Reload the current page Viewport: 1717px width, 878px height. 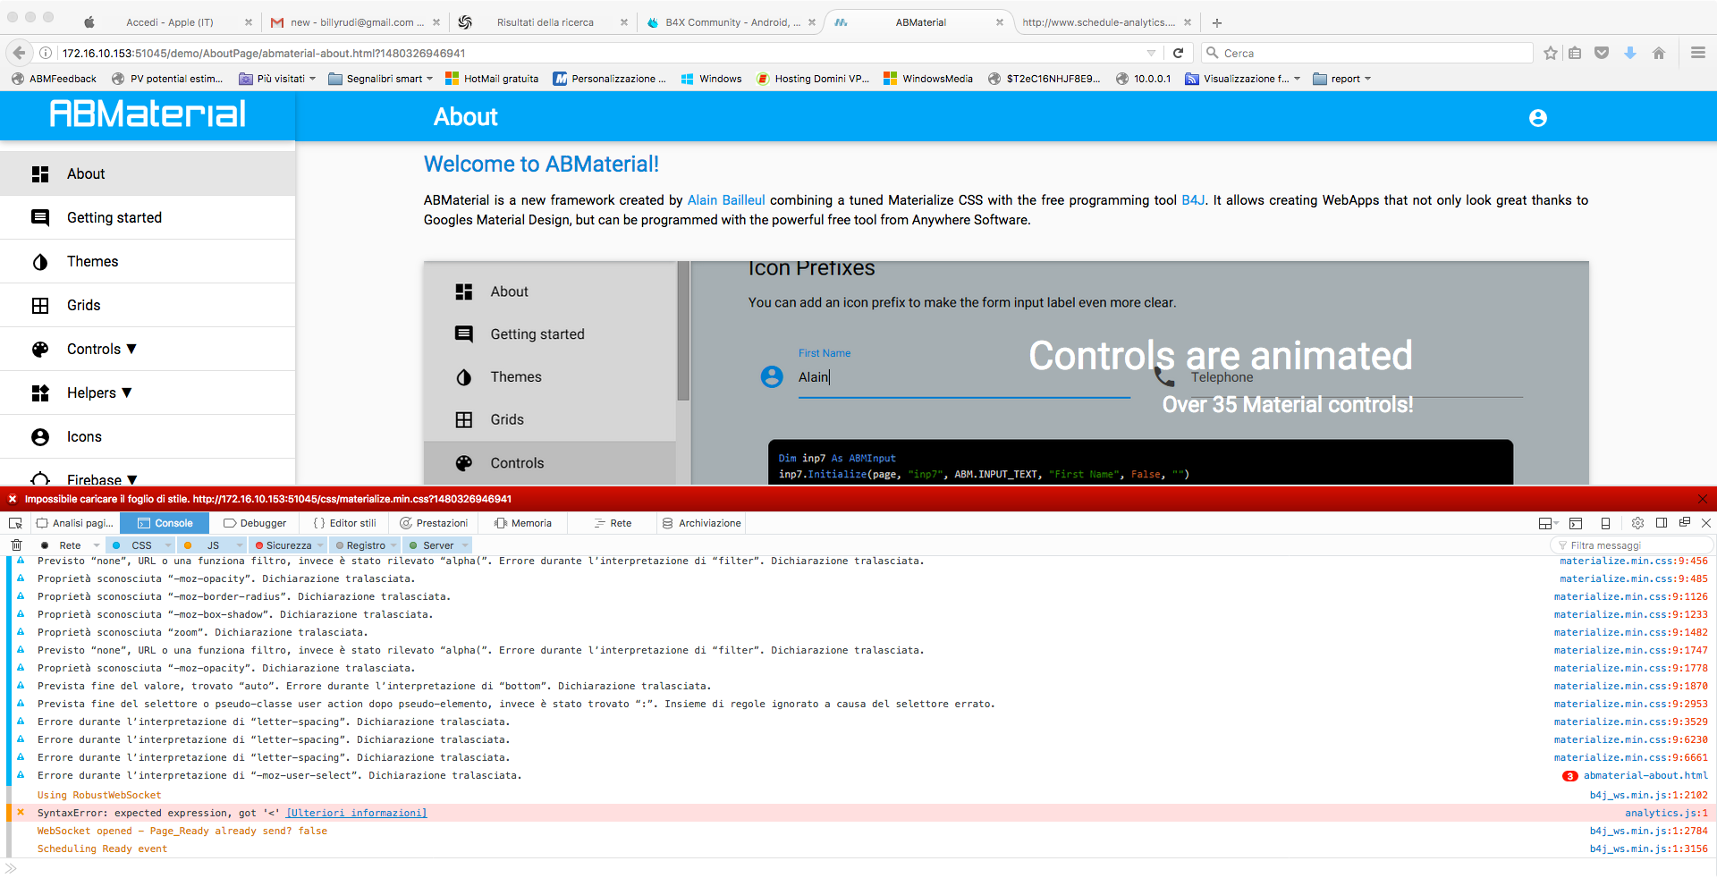click(x=1178, y=53)
